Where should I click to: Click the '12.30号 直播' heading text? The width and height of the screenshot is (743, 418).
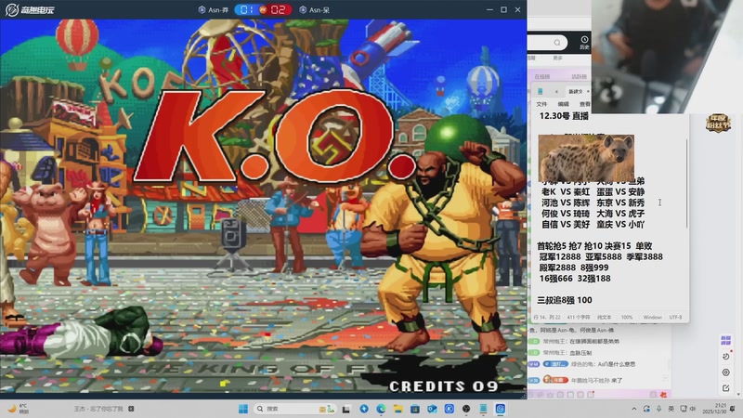(x=564, y=115)
